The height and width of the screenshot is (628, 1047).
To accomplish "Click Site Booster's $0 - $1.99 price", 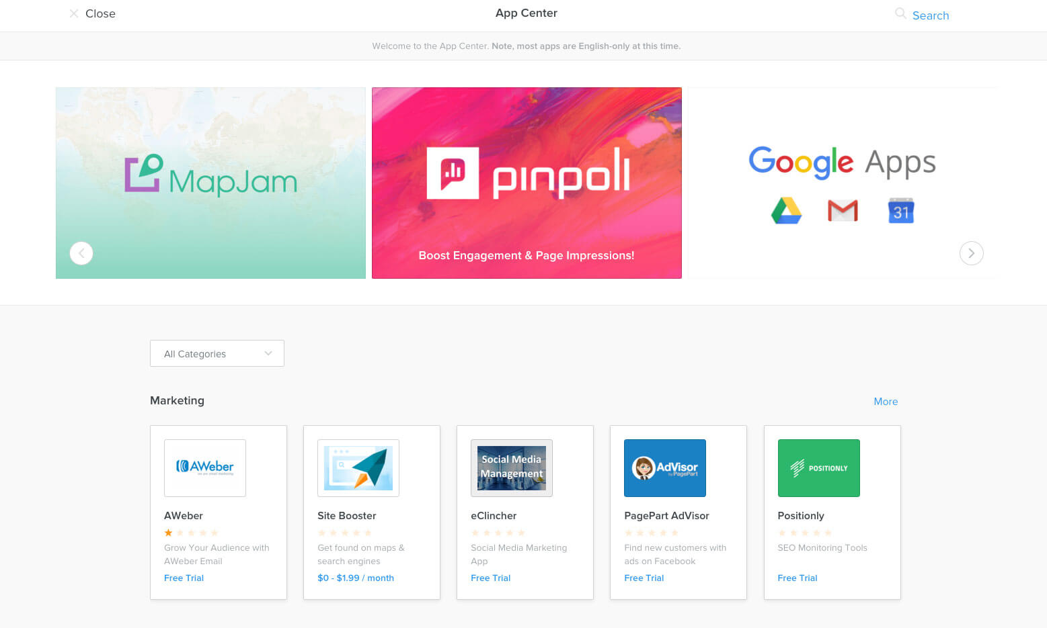I will tap(356, 578).
